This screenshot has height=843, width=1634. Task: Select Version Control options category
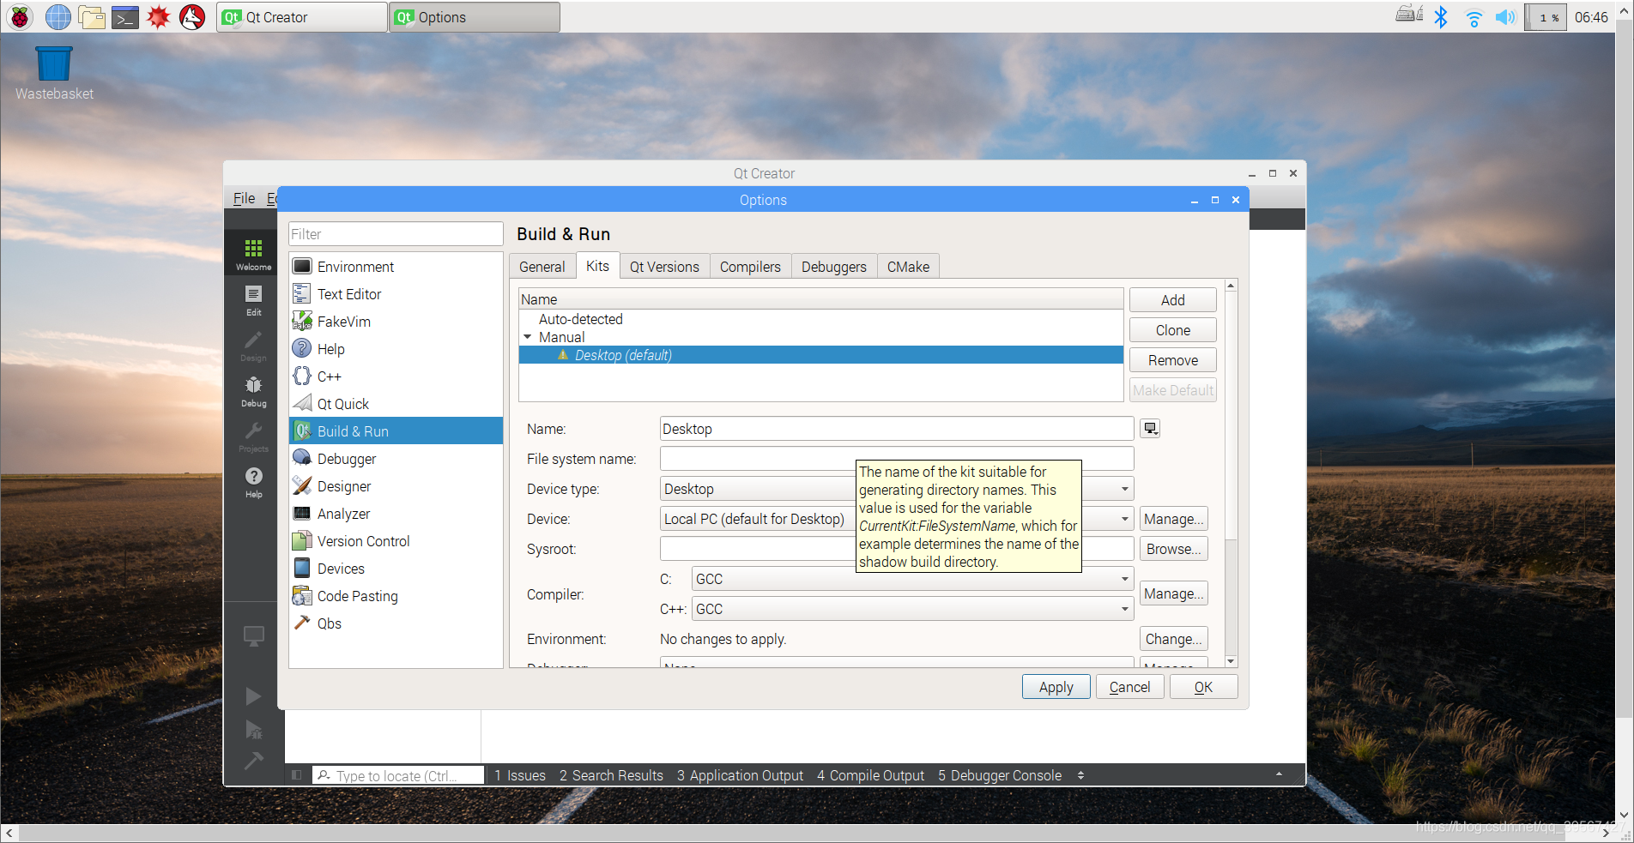[396, 541]
